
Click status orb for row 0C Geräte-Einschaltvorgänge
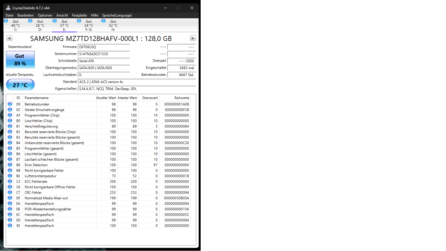[10, 110]
